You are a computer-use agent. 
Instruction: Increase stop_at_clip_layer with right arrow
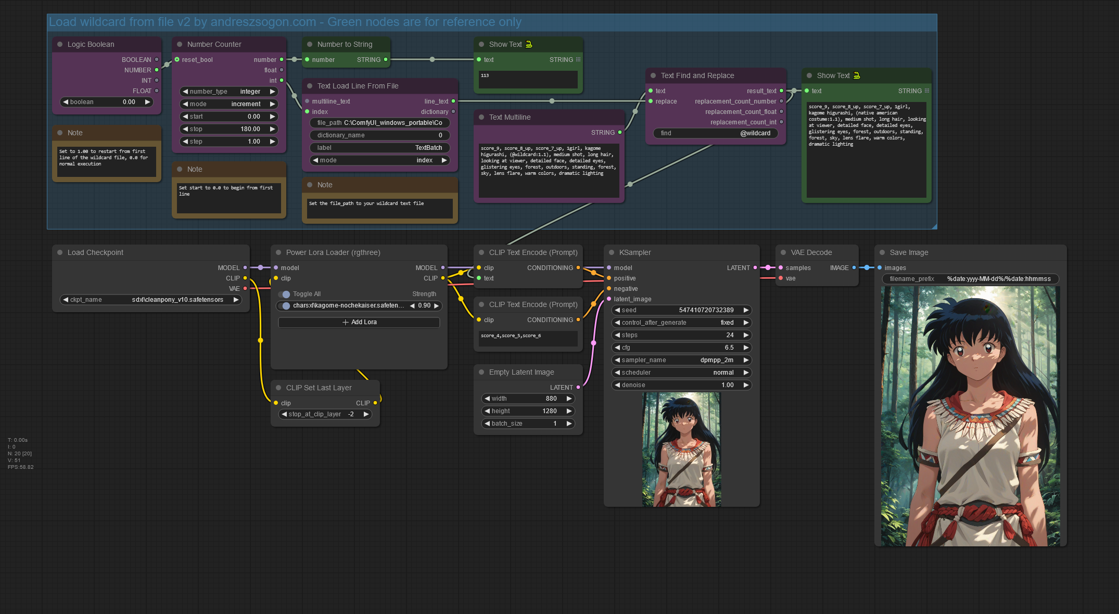tap(366, 414)
